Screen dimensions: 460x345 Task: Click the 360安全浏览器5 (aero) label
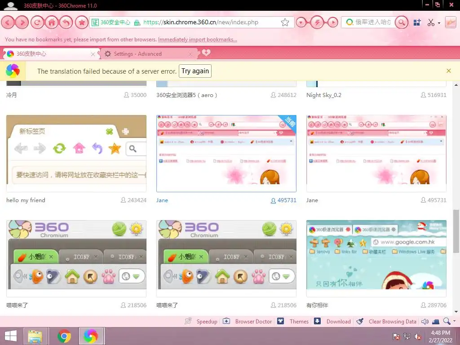[x=186, y=95]
